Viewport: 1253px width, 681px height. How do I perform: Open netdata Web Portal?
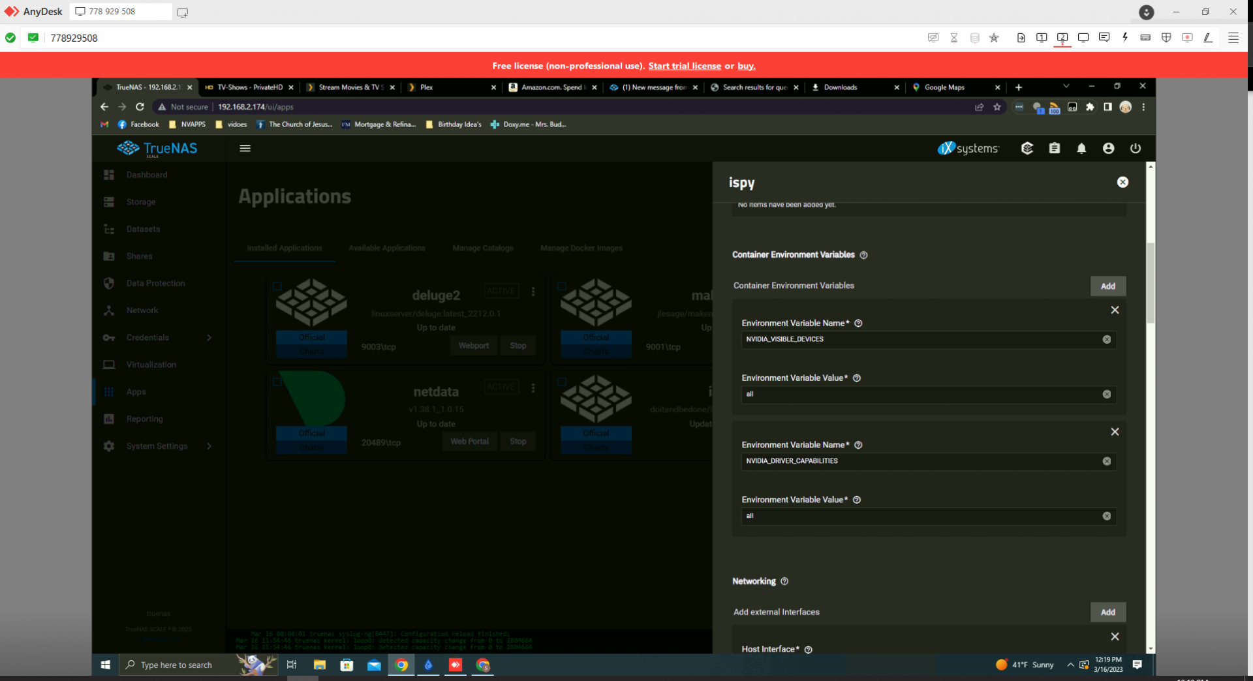pos(469,442)
